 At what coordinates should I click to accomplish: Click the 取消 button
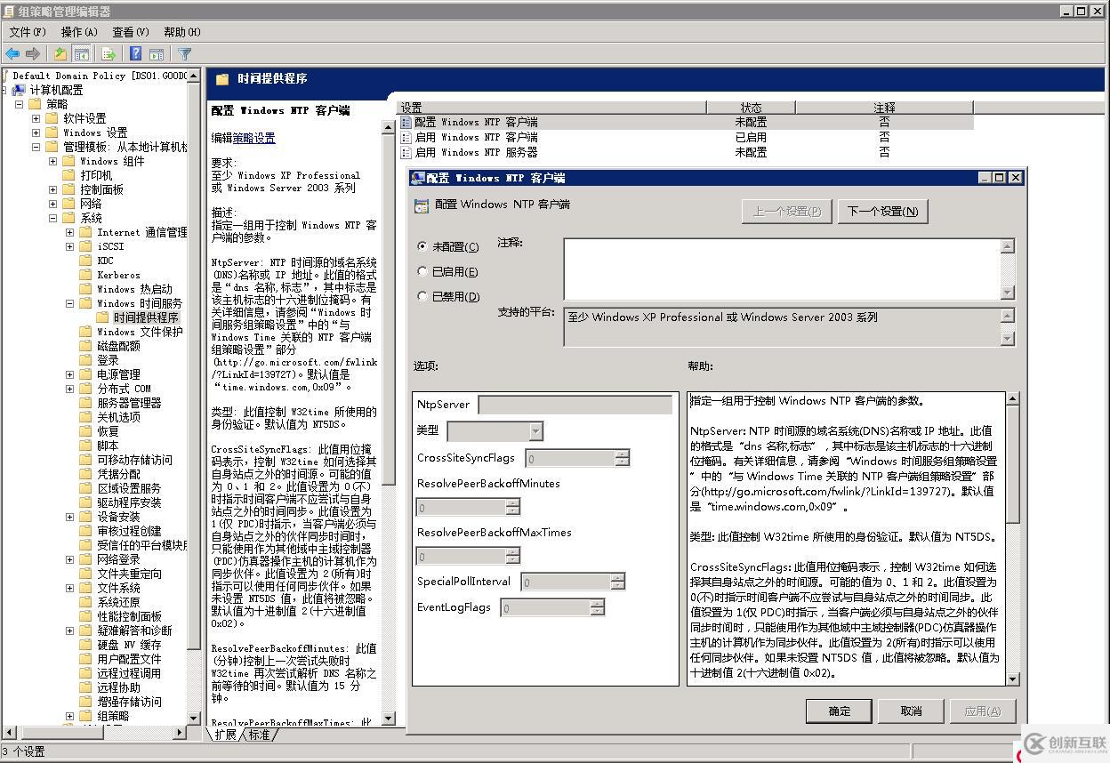tap(911, 711)
